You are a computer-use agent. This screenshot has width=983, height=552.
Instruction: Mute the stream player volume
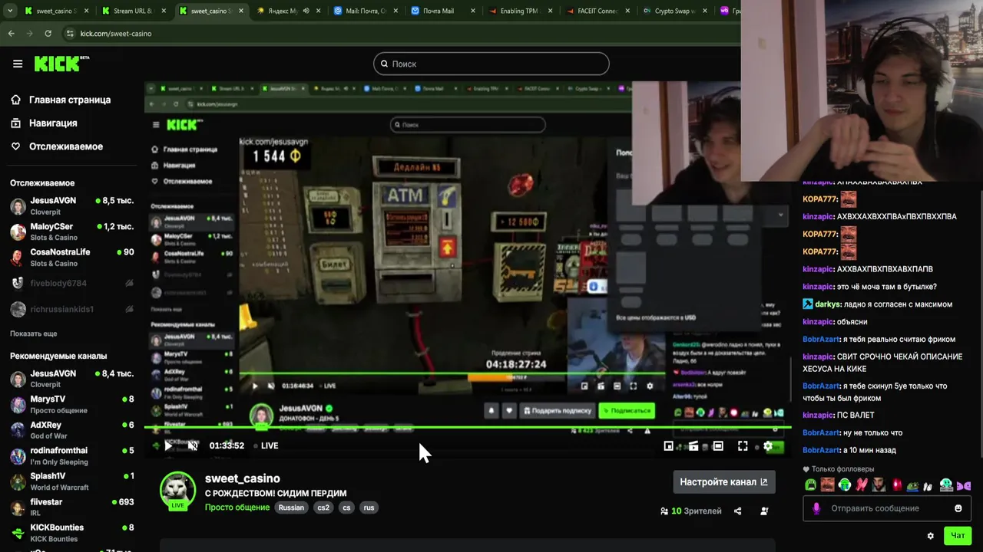(x=193, y=445)
